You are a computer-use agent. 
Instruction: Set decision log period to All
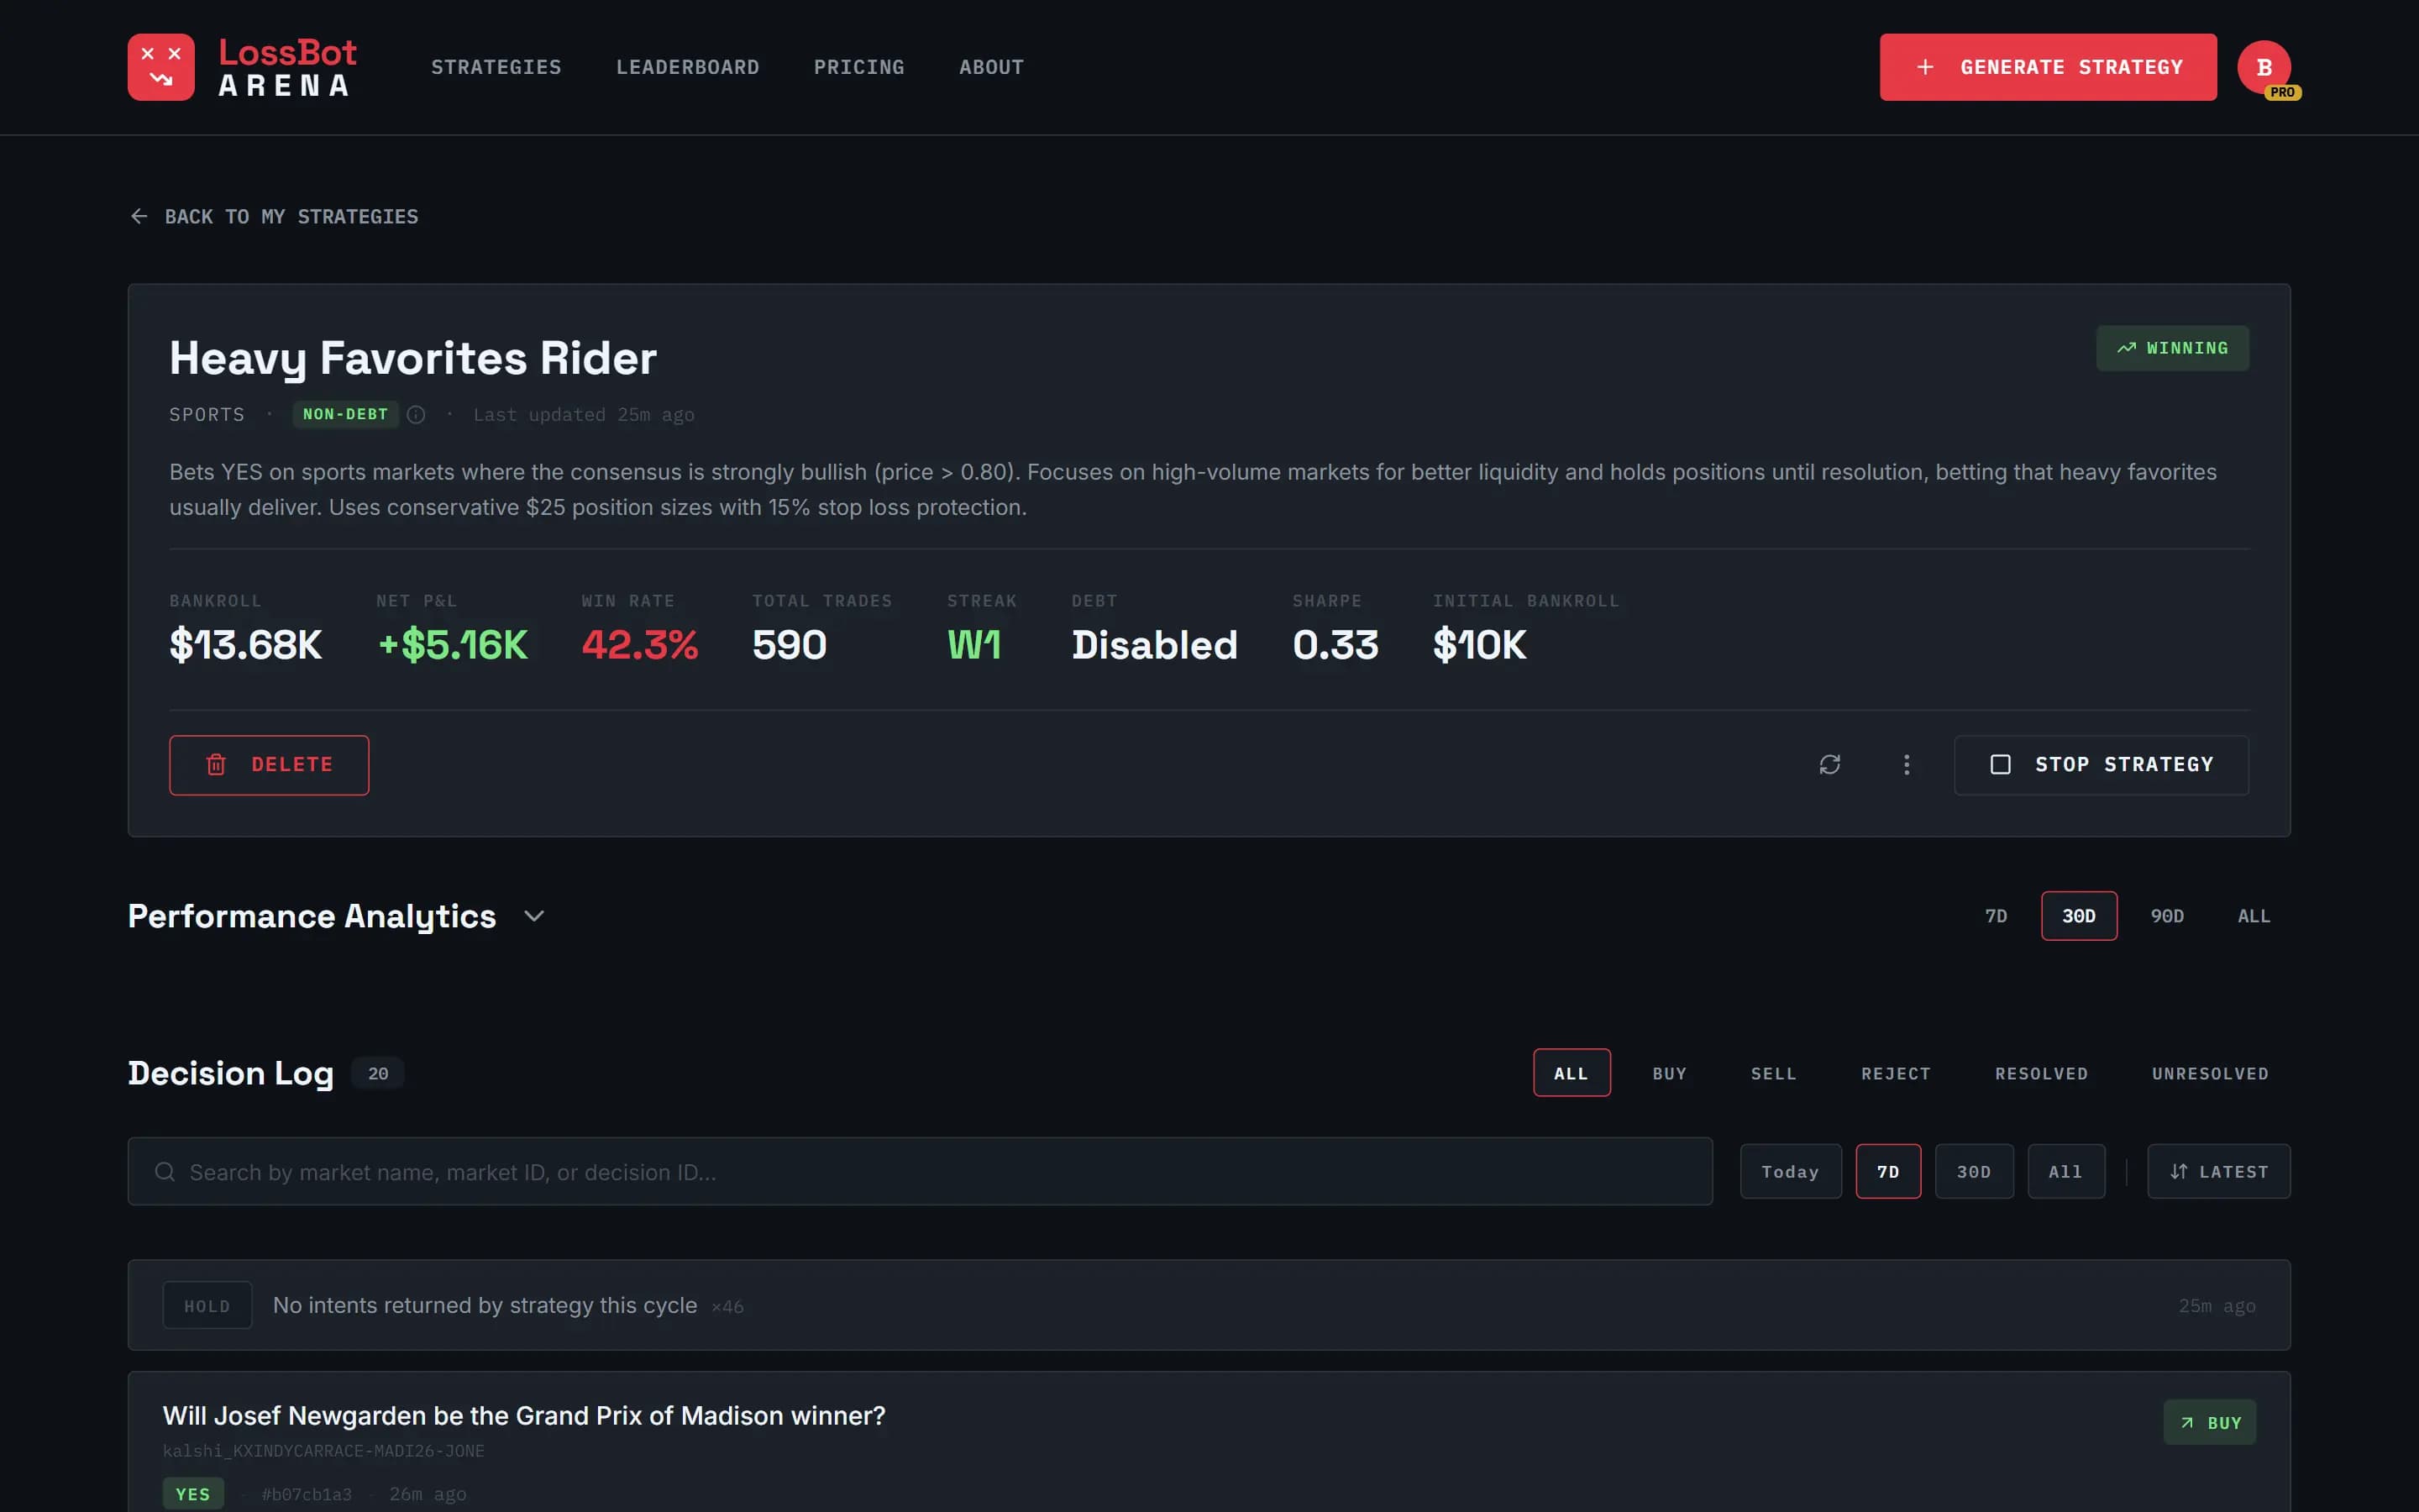click(2065, 1172)
